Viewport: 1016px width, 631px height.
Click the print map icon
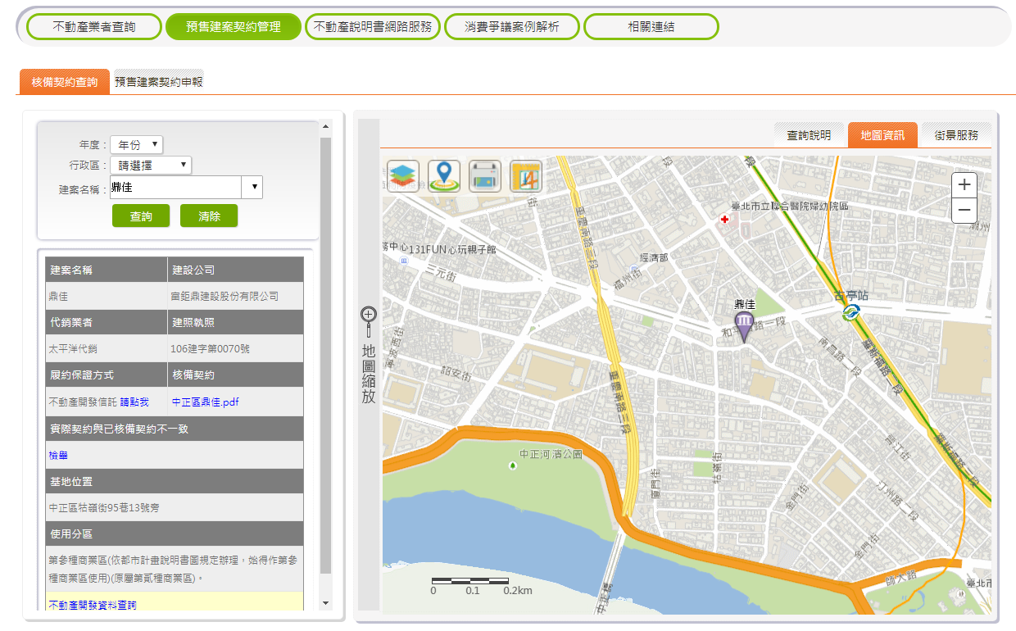click(x=485, y=176)
